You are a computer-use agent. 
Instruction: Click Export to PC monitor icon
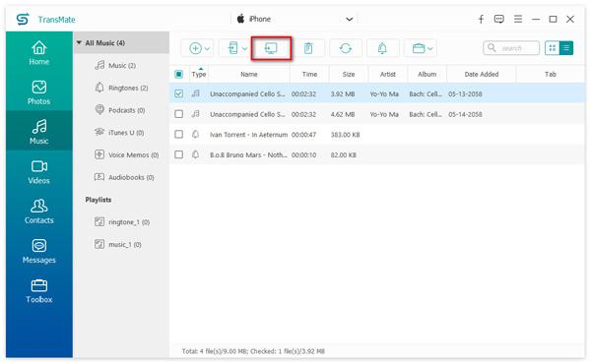click(x=271, y=48)
